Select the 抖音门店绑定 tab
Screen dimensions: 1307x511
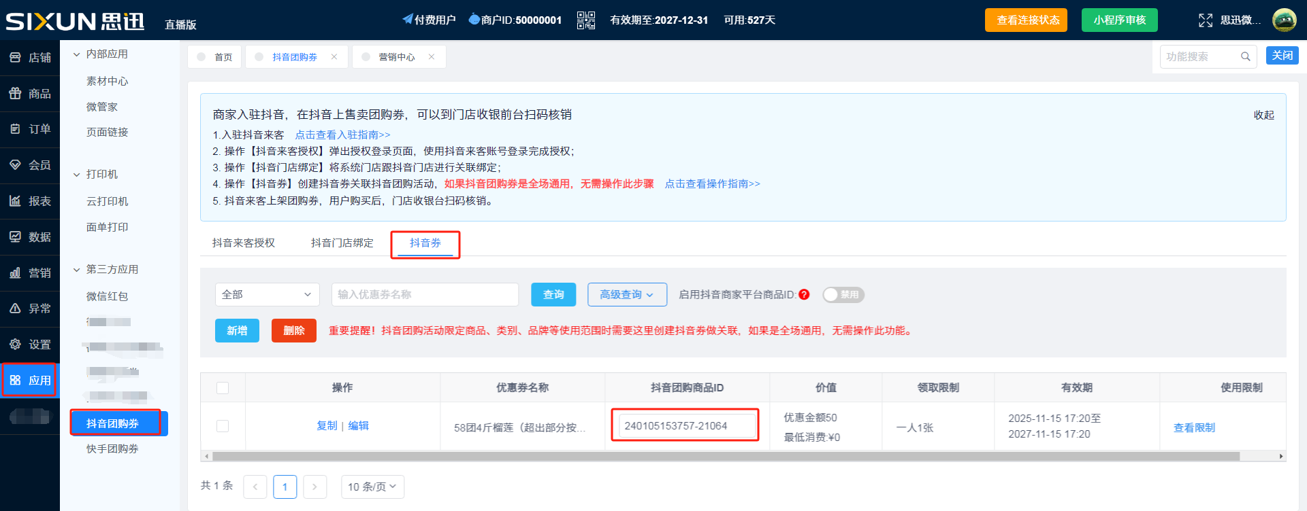pos(342,243)
